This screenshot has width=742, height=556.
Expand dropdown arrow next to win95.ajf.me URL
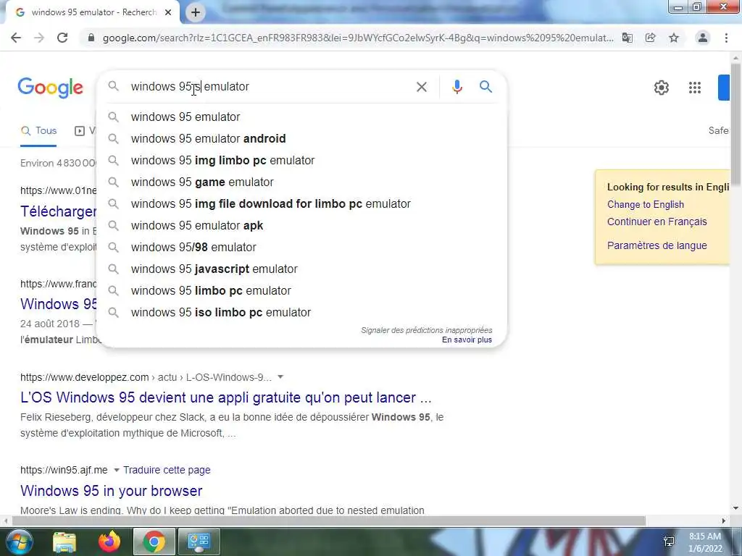pyautogui.click(x=116, y=470)
